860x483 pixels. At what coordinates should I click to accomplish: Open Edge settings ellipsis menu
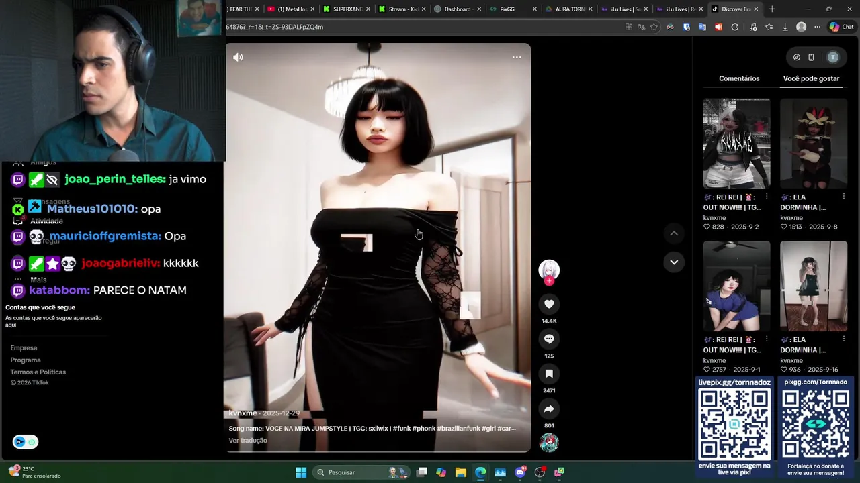coord(817,27)
